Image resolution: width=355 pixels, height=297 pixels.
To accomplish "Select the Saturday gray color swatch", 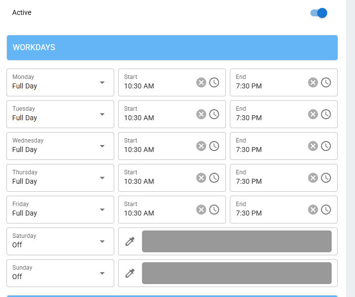I will pyautogui.click(x=237, y=241).
